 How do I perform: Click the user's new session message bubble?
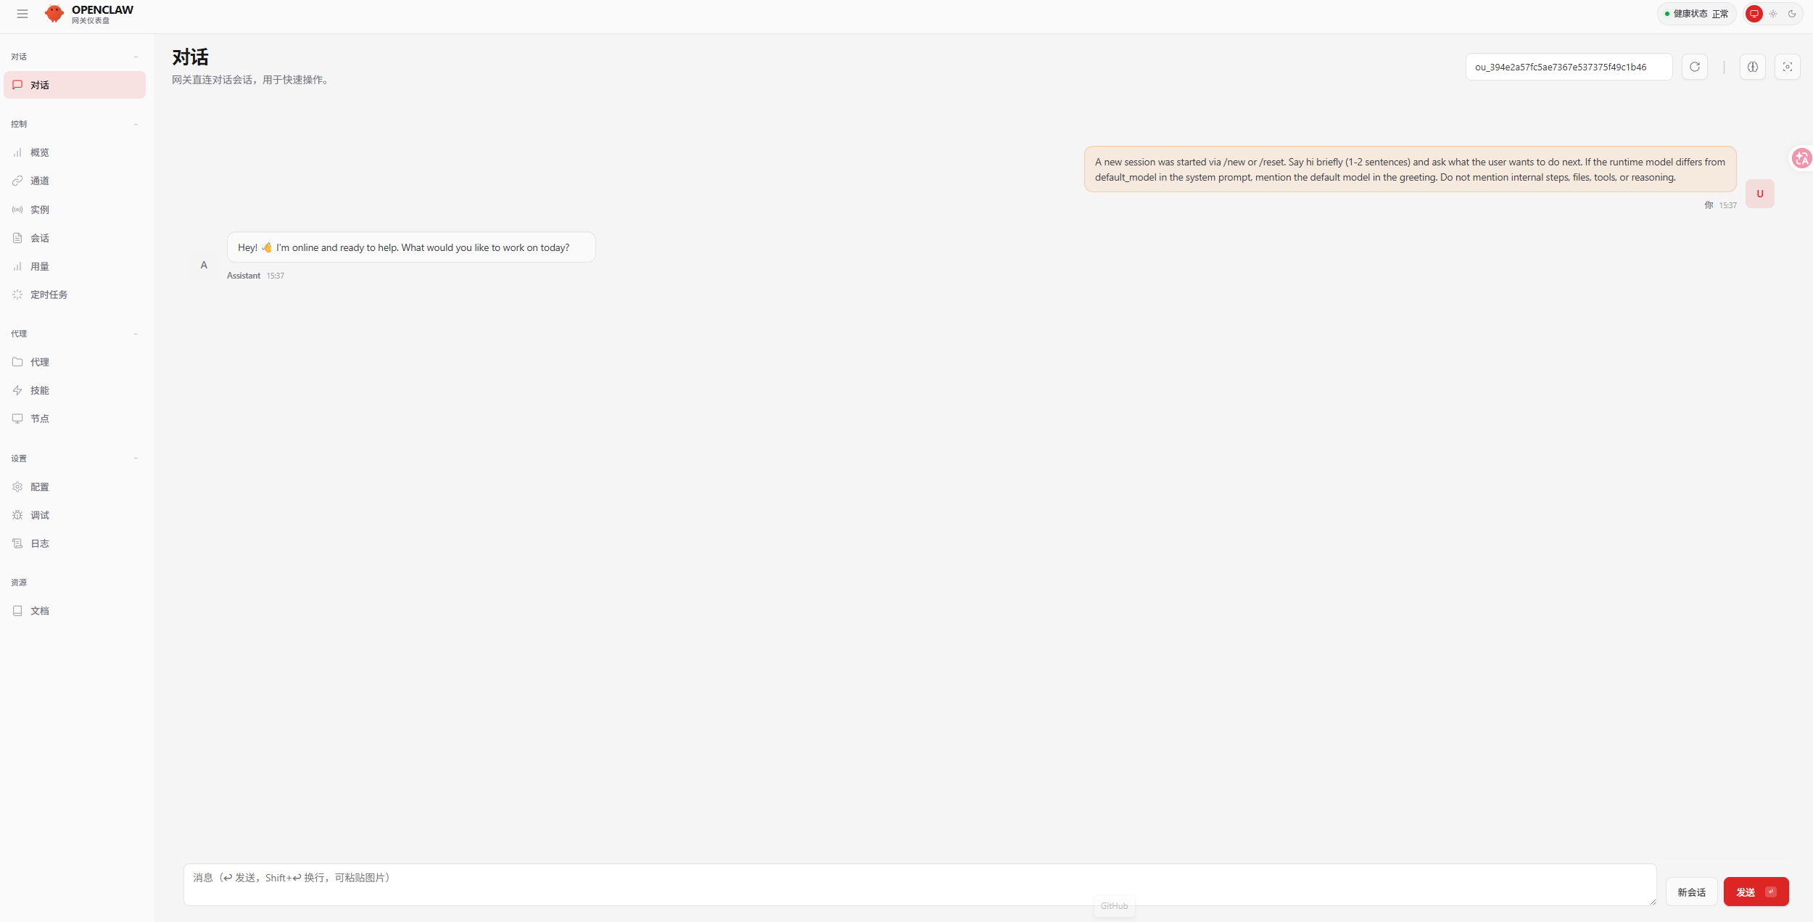[1410, 169]
